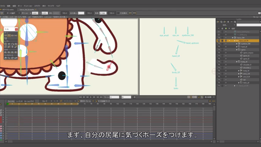Choose the Rotate workspace tool
The height and width of the screenshot is (147, 261).
tap(12, 58)
